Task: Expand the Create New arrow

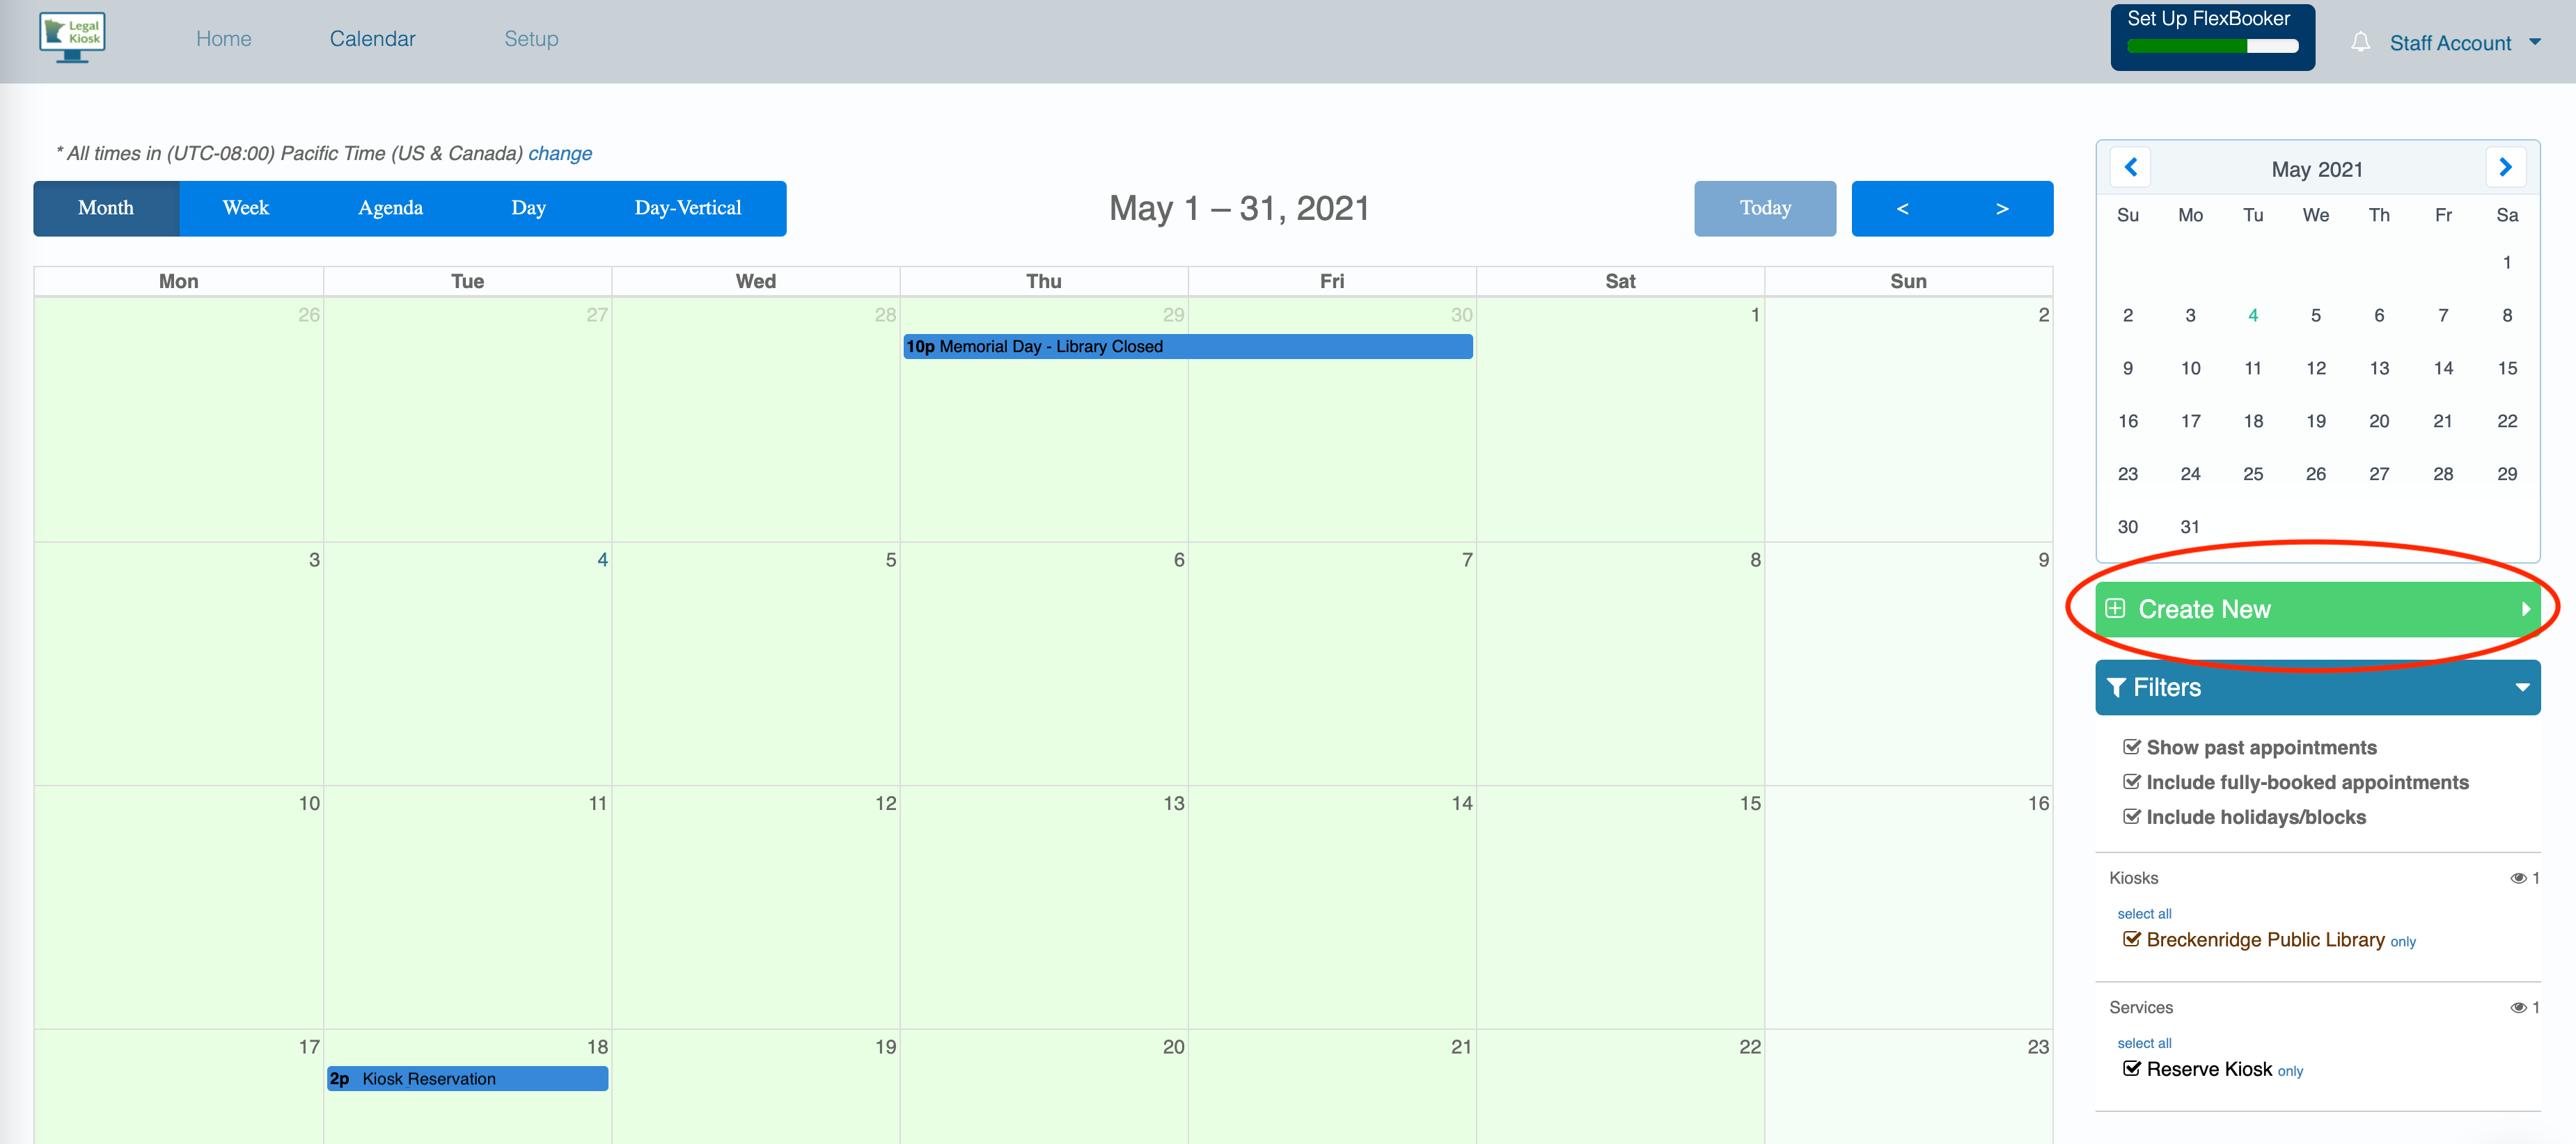Action: [x=2525, y=610]
